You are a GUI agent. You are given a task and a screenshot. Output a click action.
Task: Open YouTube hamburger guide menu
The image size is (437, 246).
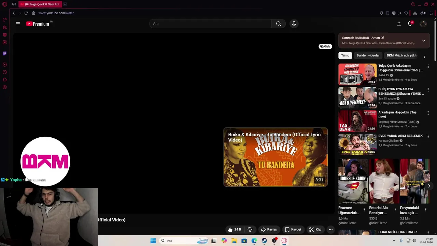(18, 24)
